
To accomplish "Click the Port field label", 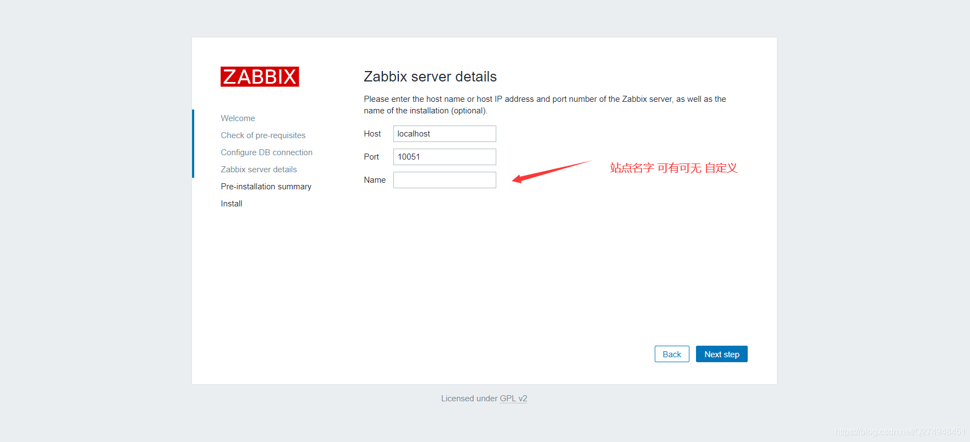I will [371, 157].
